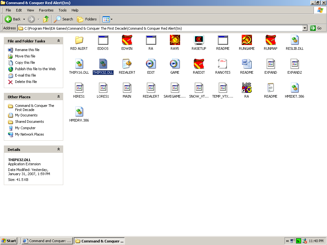Select the HMIDRV.386 file
Image resolution: width=327 pixels, height=245 pixels.
(x=79, y=112)
